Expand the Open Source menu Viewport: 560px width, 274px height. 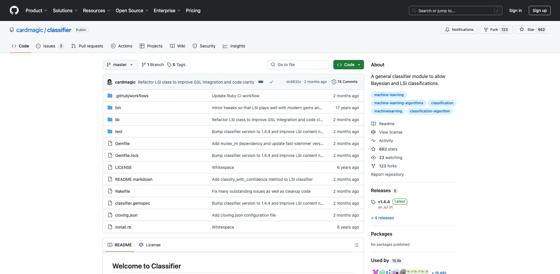point(132,10)
